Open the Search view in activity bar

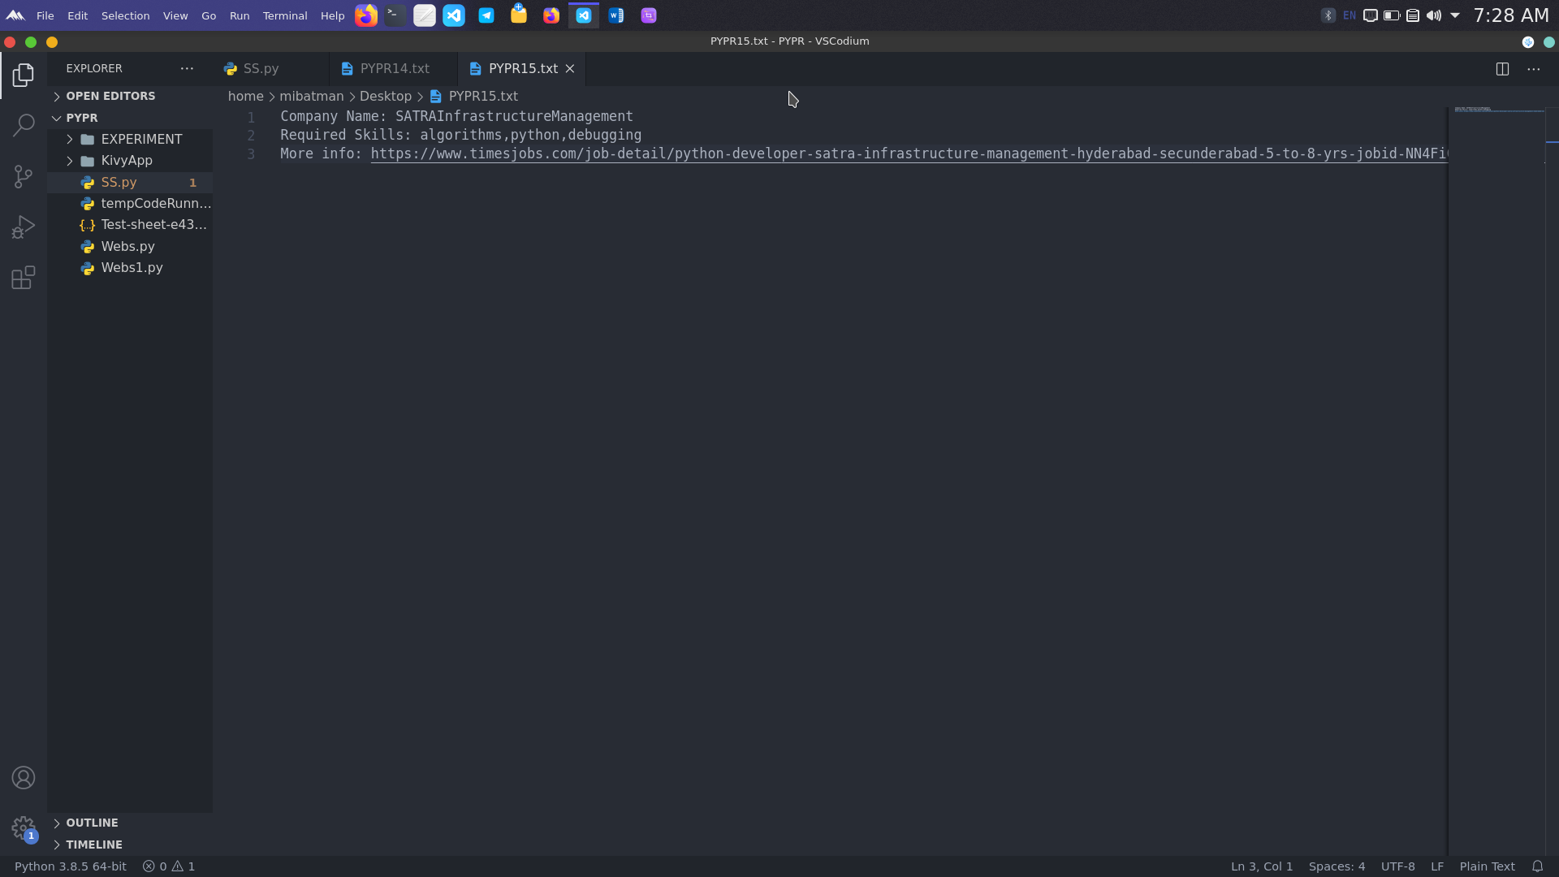click(x=24, y=125)
